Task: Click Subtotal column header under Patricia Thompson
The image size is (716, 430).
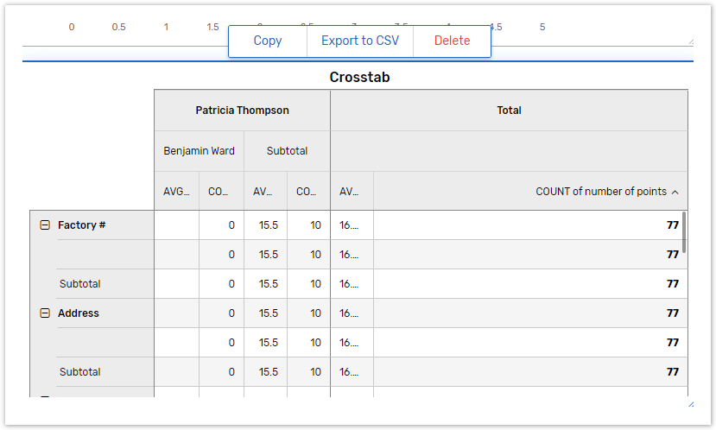Action: pos(287,151)
